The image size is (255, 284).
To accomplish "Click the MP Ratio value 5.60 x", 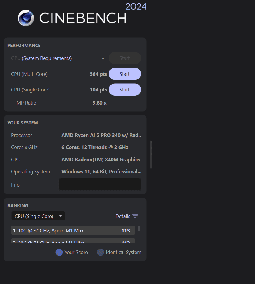I will tap(100, 103).
